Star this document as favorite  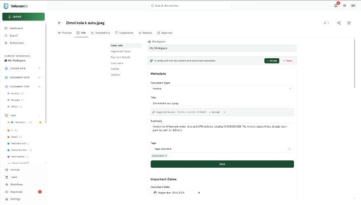(349, 23)
